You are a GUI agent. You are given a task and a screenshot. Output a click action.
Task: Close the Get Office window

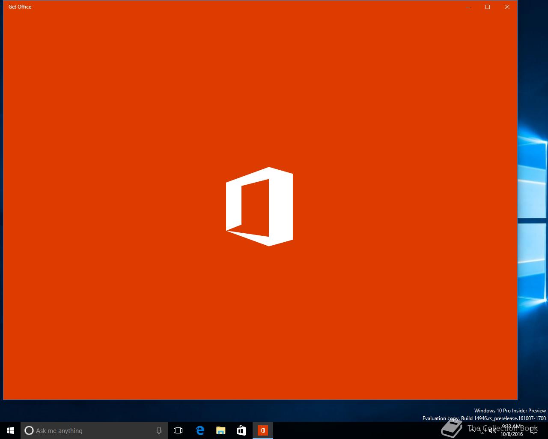[x=507, y=7]
